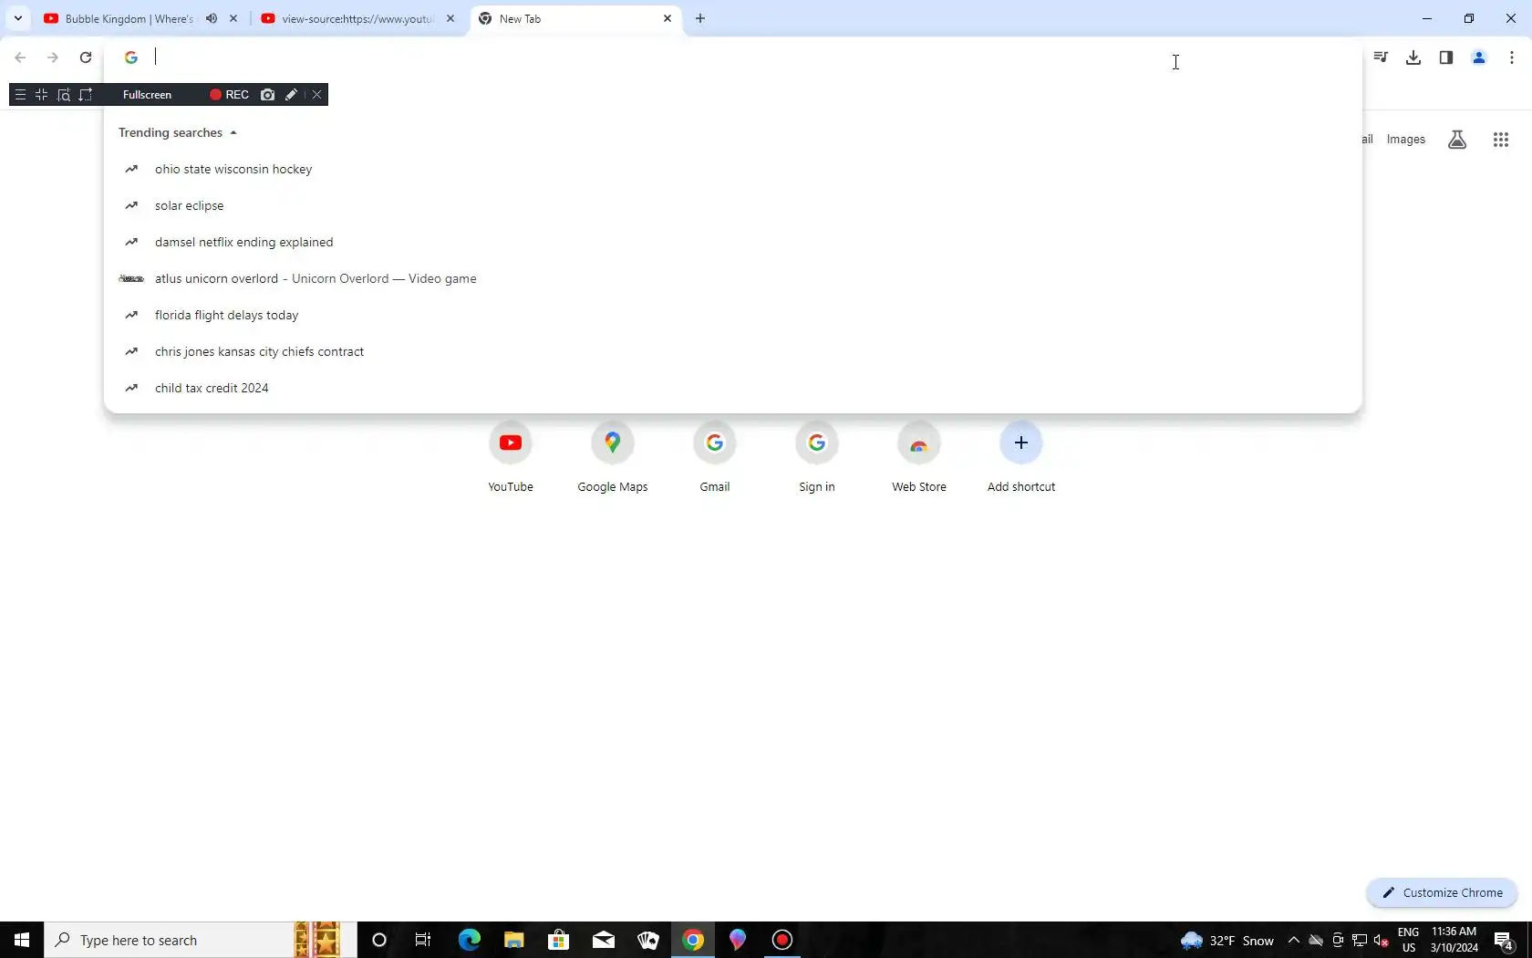1532x958 pixels.
Task: Click the taskbar search box
Action: click(200, 940)
